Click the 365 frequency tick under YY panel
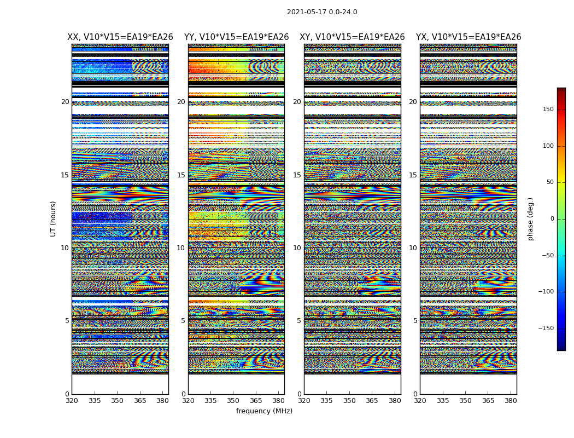This screenshot has width=574, height=438. tap(256, 401)
